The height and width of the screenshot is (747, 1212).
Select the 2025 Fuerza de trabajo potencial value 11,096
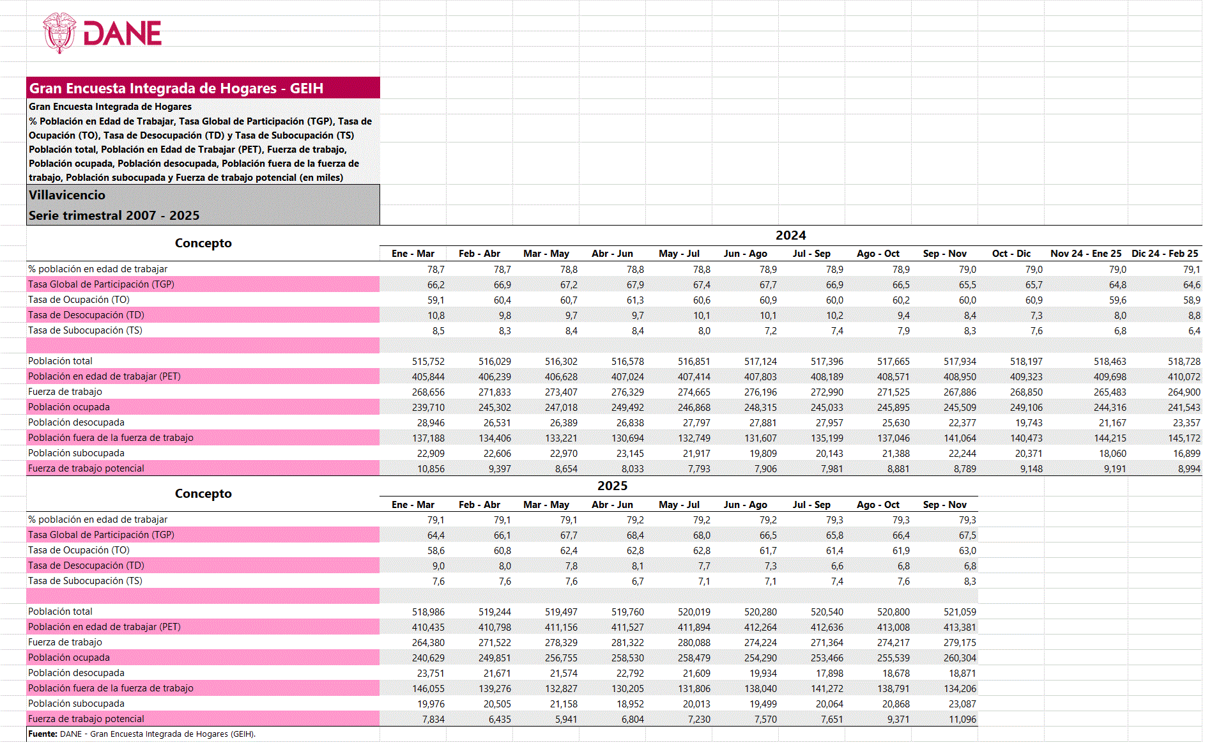pos(962,720)
